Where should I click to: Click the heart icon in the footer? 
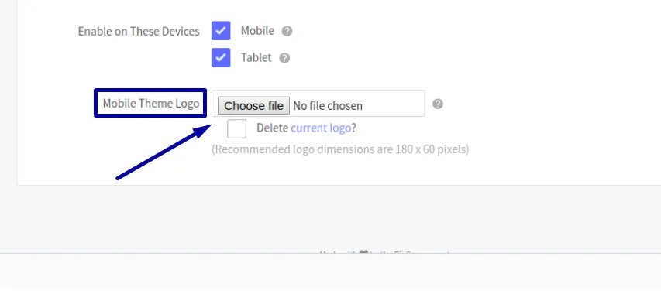(363, 253)
